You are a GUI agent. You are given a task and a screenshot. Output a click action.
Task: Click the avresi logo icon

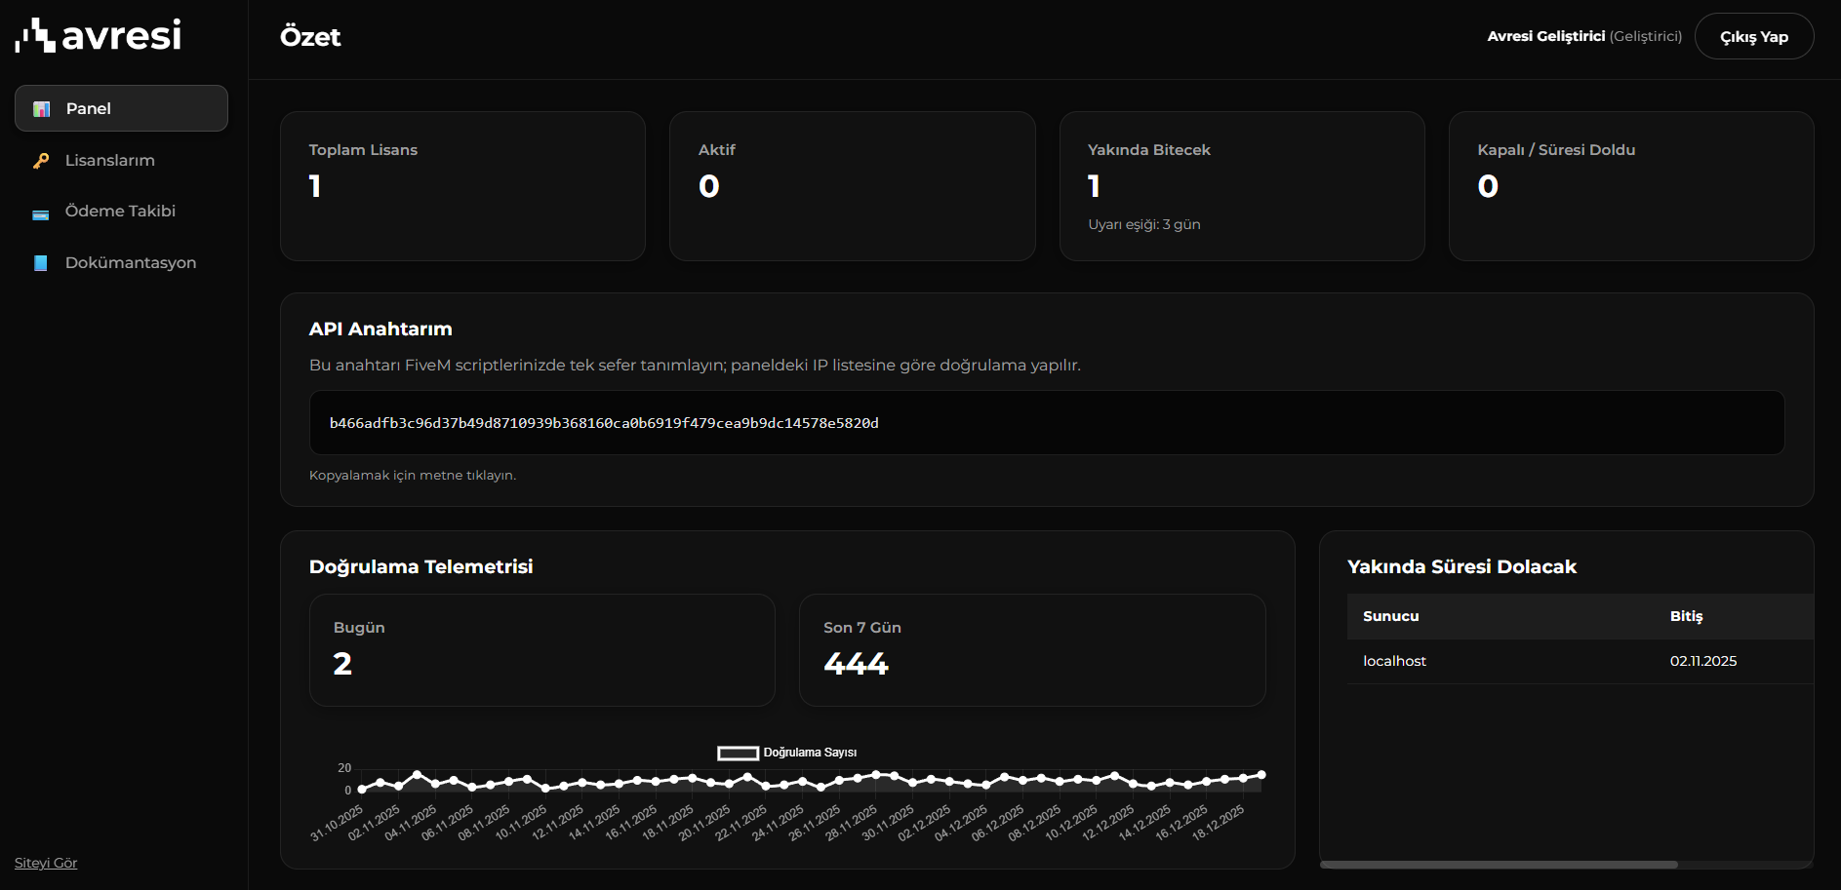pos(35,35)
